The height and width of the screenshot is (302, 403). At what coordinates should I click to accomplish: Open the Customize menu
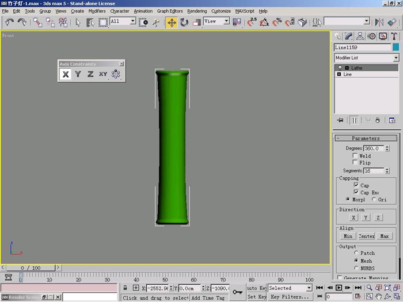tap(220, 11)
